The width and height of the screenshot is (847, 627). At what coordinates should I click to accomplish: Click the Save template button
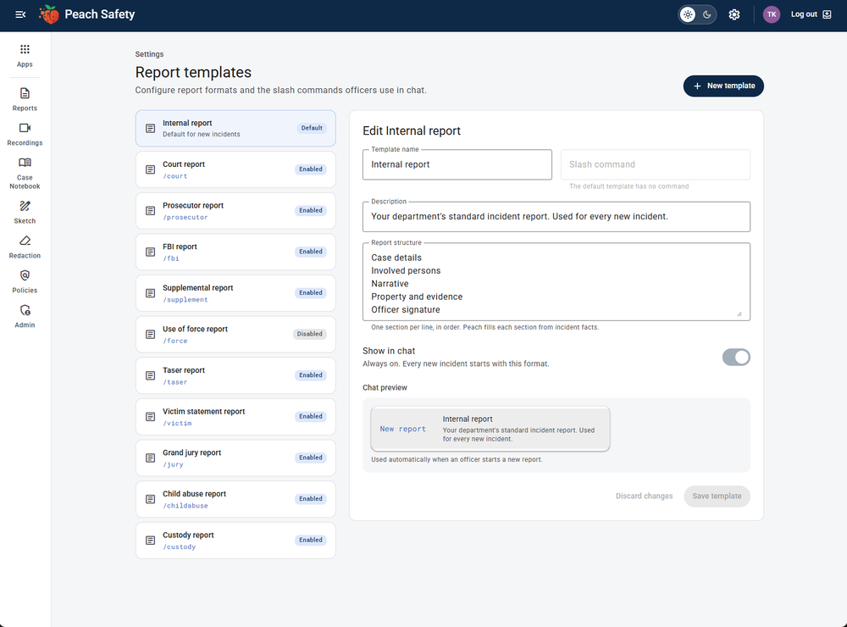(717, 497)
